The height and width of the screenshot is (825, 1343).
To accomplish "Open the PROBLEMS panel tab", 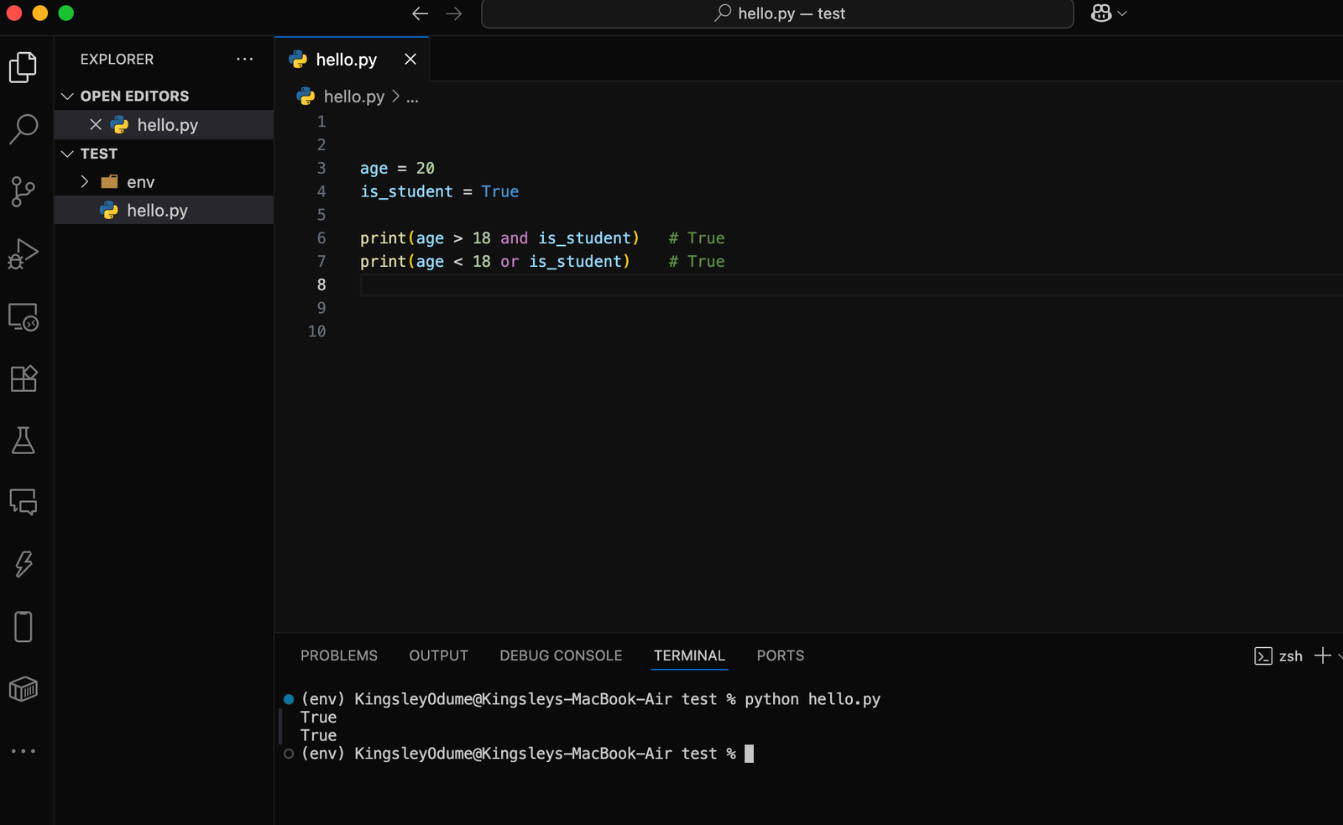I will (x=338, y=655).
